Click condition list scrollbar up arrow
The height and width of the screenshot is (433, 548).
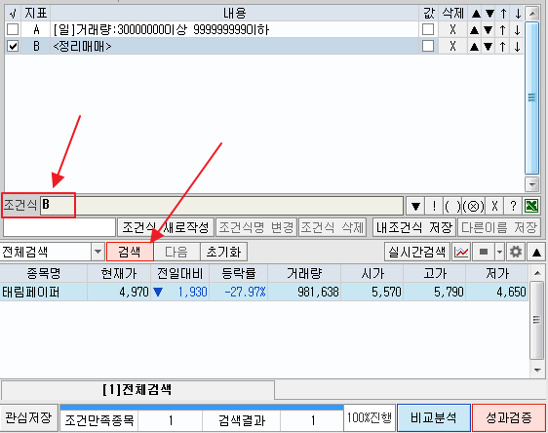[x=532, y=14]
